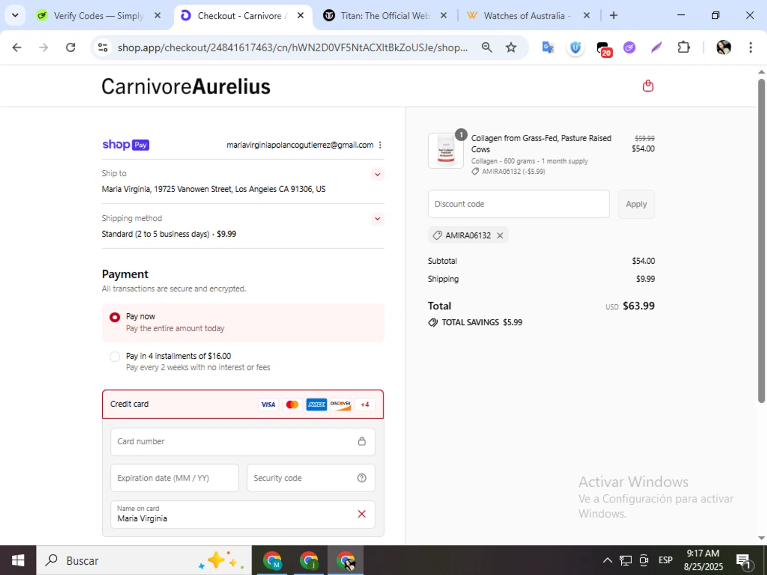Click the Discover card icon
Screen dimensions: 767x575
point(341,404)
